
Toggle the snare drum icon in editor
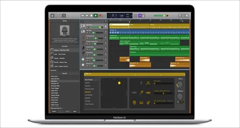141,103
